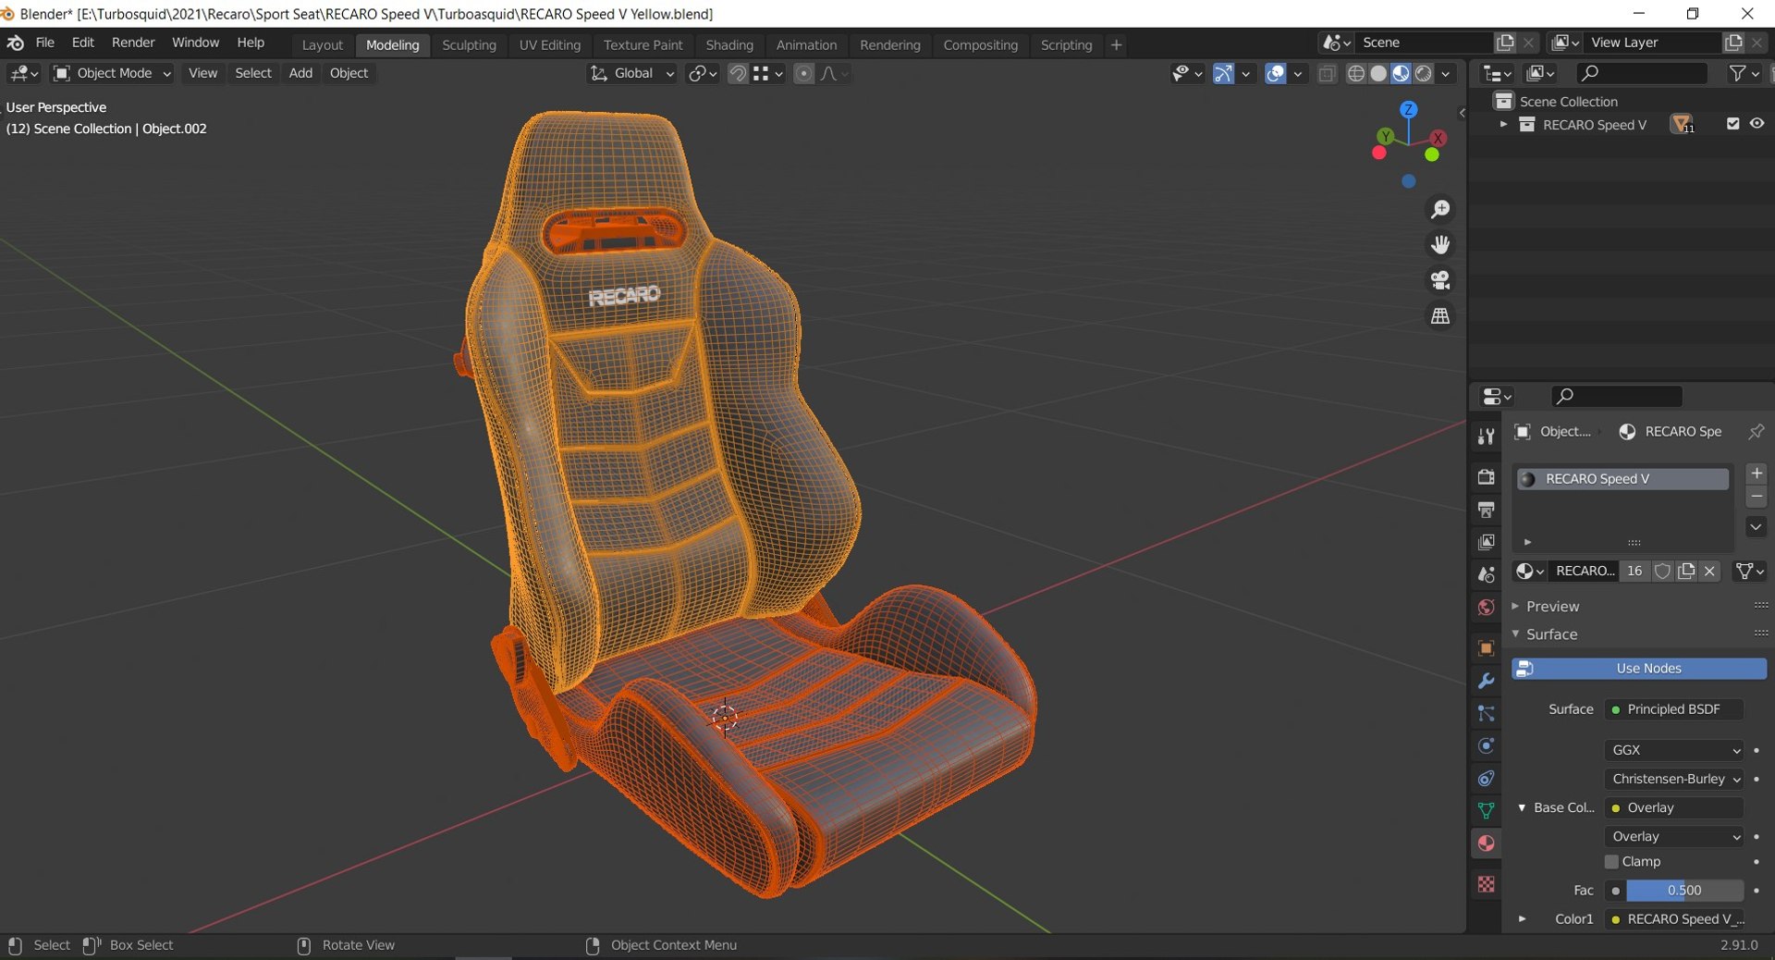1775x960 pixels.
Task: Click the viewport zoom magnifier icon
Action: point(1440,210)
